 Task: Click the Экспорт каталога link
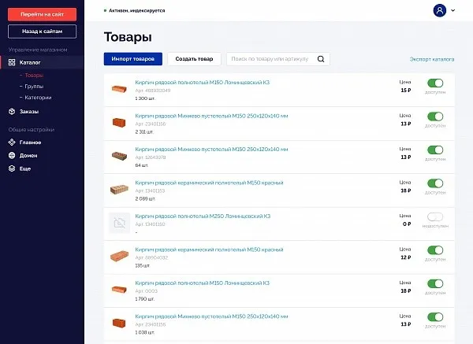[x=432, y=59]
